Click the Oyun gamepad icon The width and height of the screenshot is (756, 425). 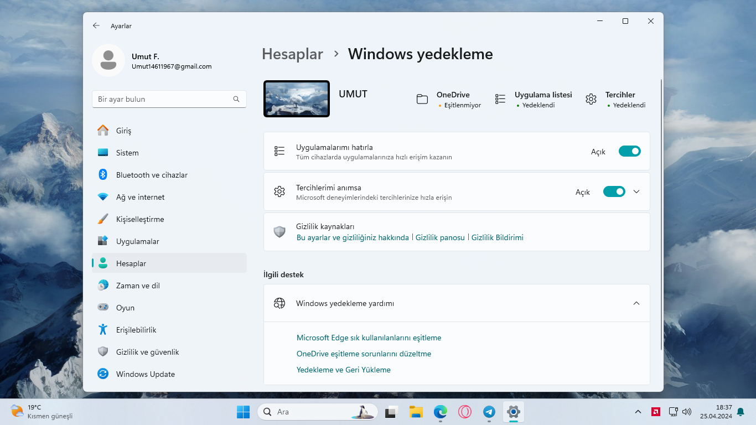103,307
